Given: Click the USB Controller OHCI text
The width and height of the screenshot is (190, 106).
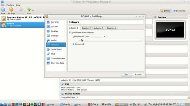Looking at the screenshot, I should coord(71,88).
